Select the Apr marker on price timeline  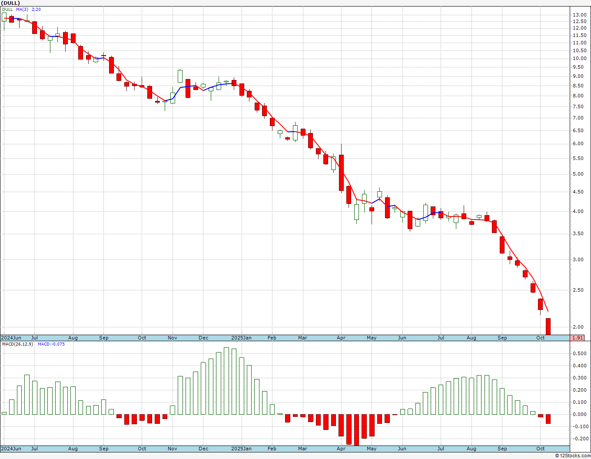(x=341, y=338)
